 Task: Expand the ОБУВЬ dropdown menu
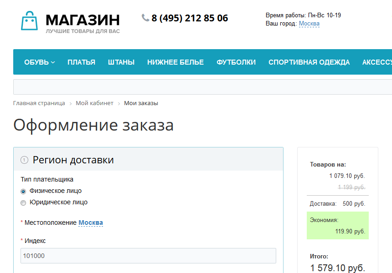[39, 62]
